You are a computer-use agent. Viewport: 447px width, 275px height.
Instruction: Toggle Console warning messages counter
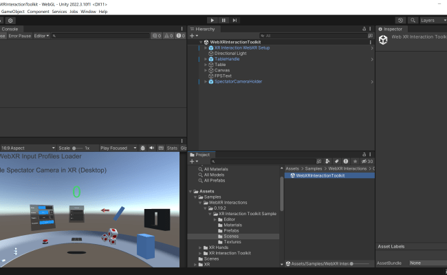pyautogui.click(x=168, y=36)
